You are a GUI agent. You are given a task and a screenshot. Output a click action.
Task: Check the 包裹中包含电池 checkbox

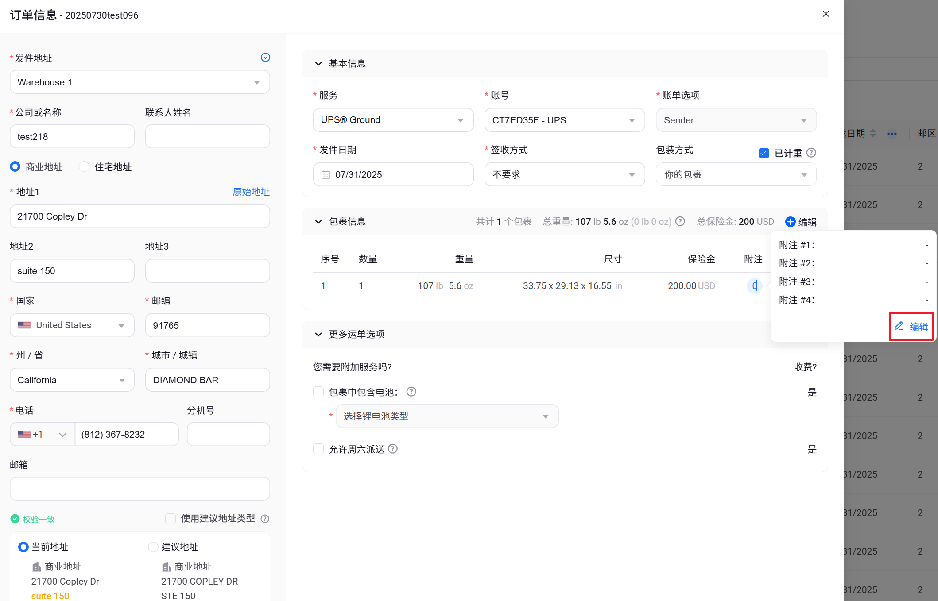[318, 392]
